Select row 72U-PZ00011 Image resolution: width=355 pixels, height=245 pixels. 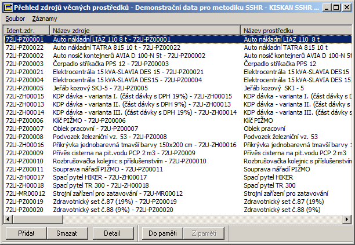(178, 169)
